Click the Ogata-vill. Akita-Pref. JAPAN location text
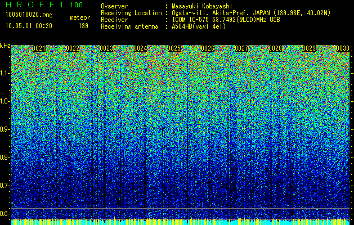Image resolution: width=354 pixels, height=225 pixels. point(252,13)
